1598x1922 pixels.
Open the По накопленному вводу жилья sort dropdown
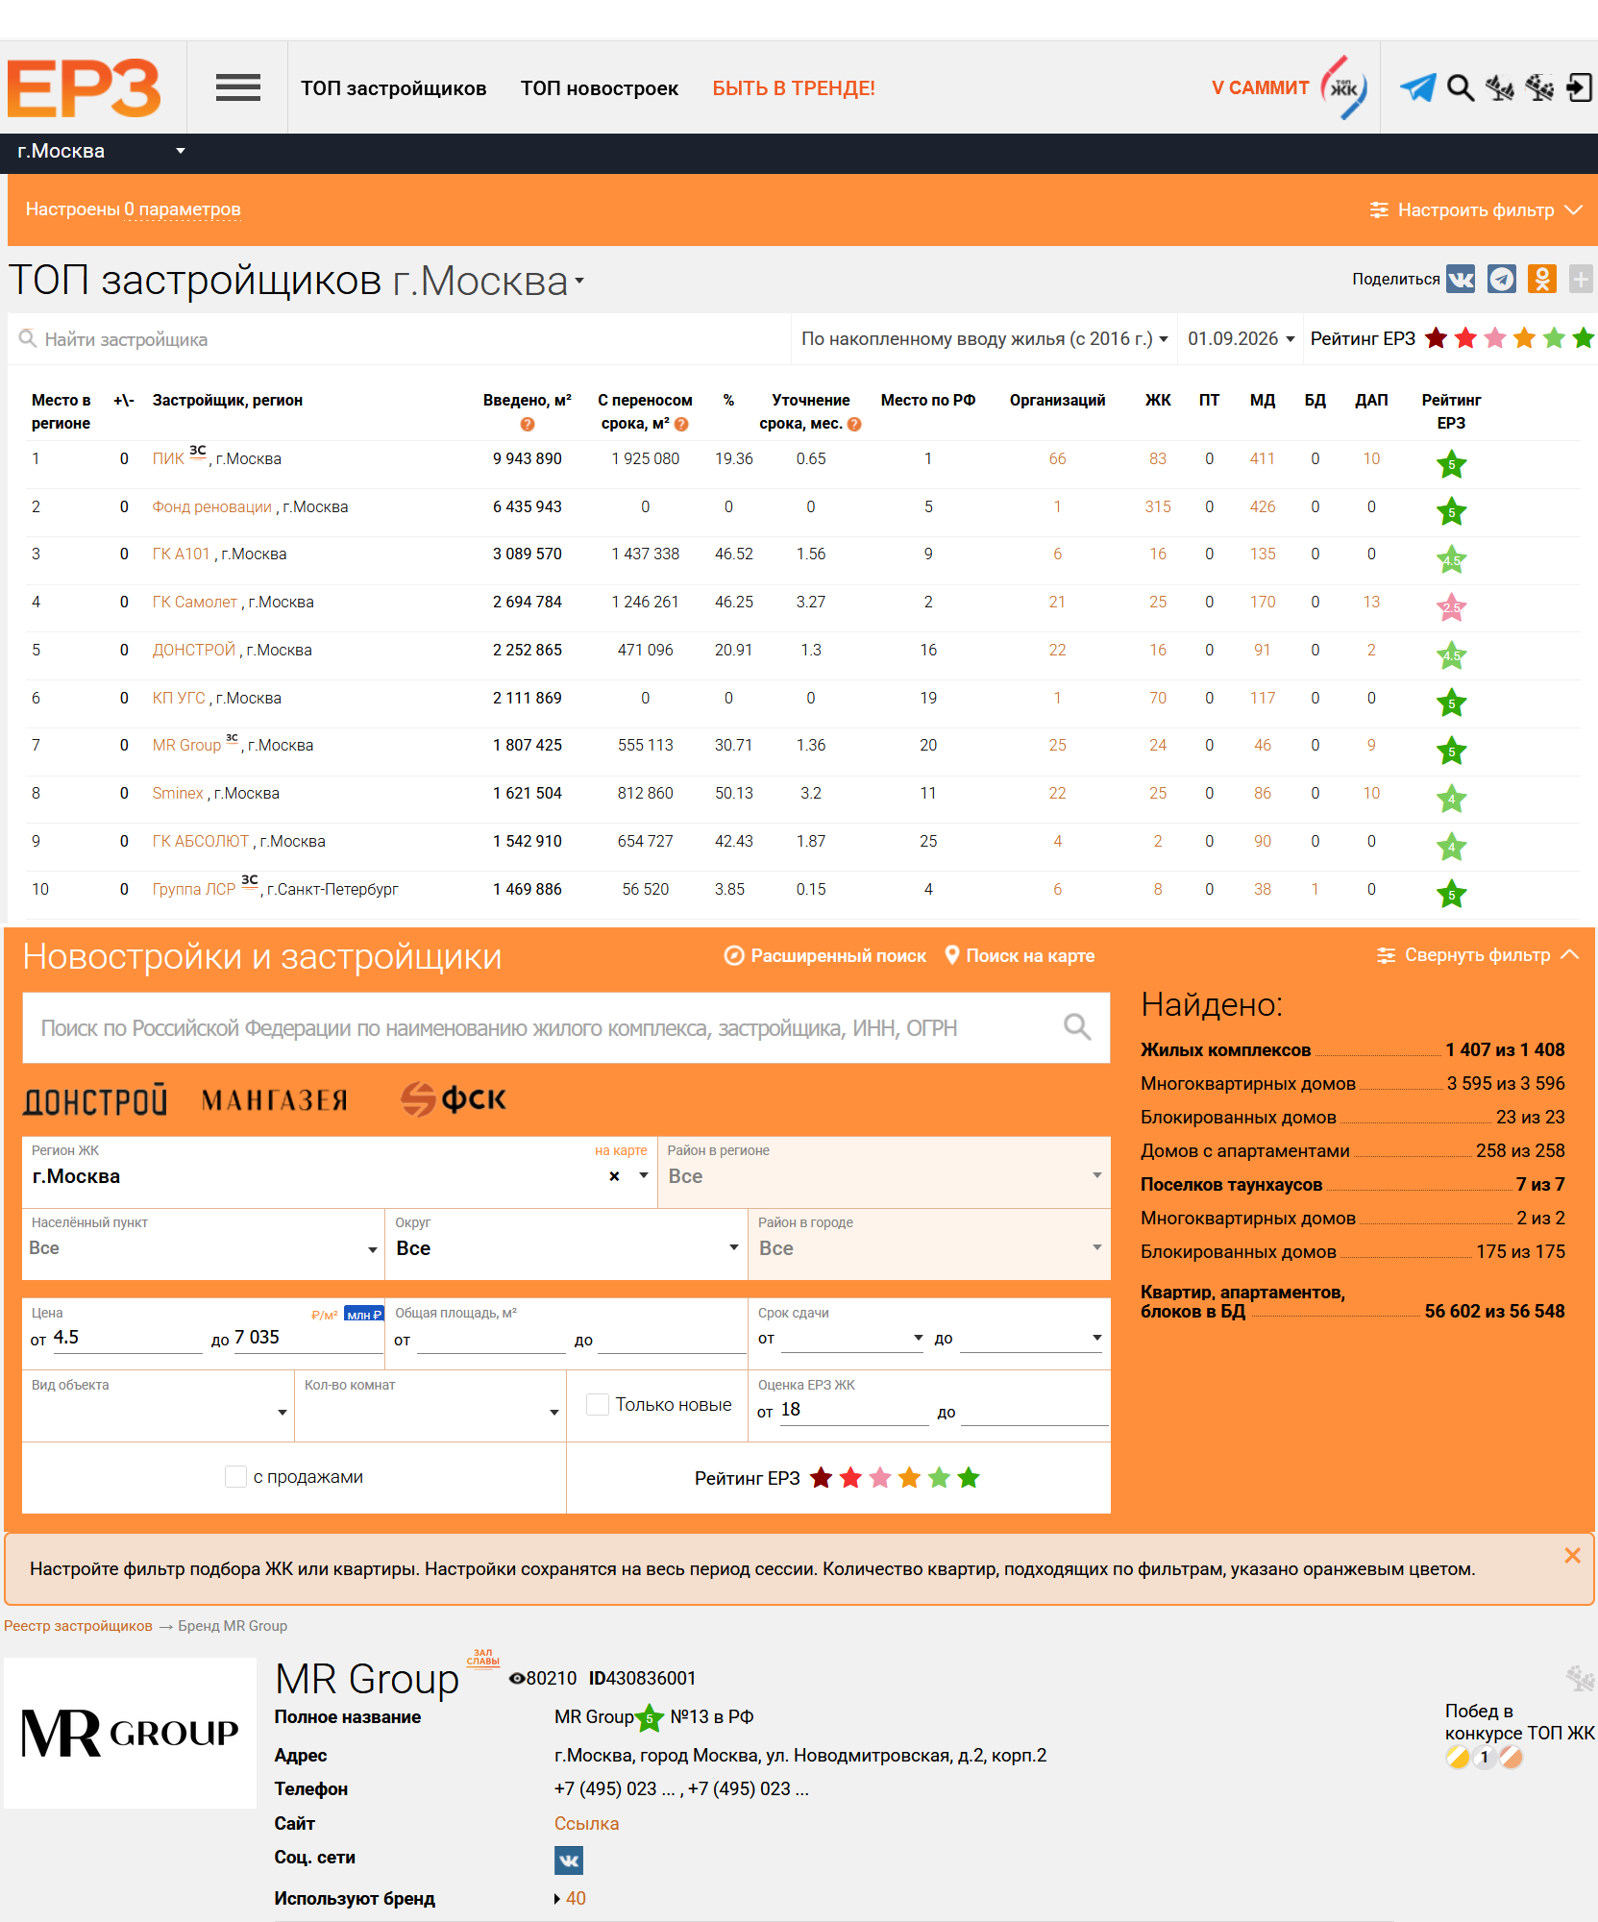(x=985, y=338)
